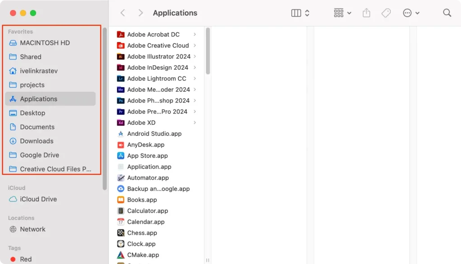Select Android Studio.app in the list
The image size is (461, 264).
click(154, 134)
